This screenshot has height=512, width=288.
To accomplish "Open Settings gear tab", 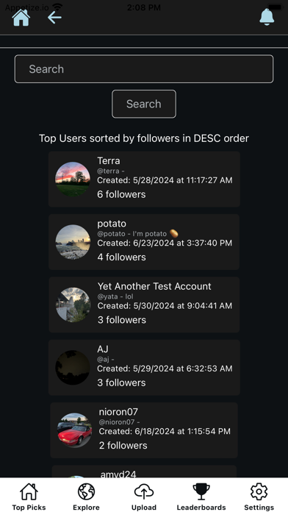I will pos(259,497).
